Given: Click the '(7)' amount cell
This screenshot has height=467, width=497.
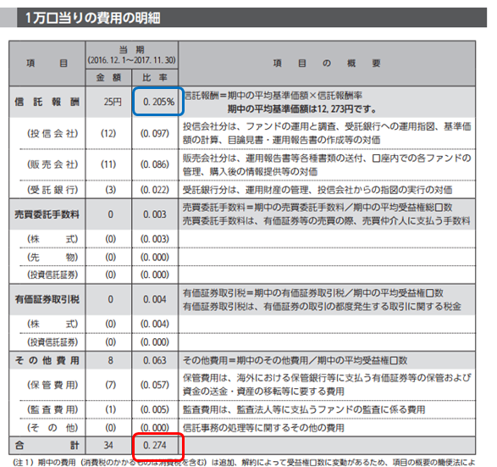Looking at the screenshot, I should point(110,385).
